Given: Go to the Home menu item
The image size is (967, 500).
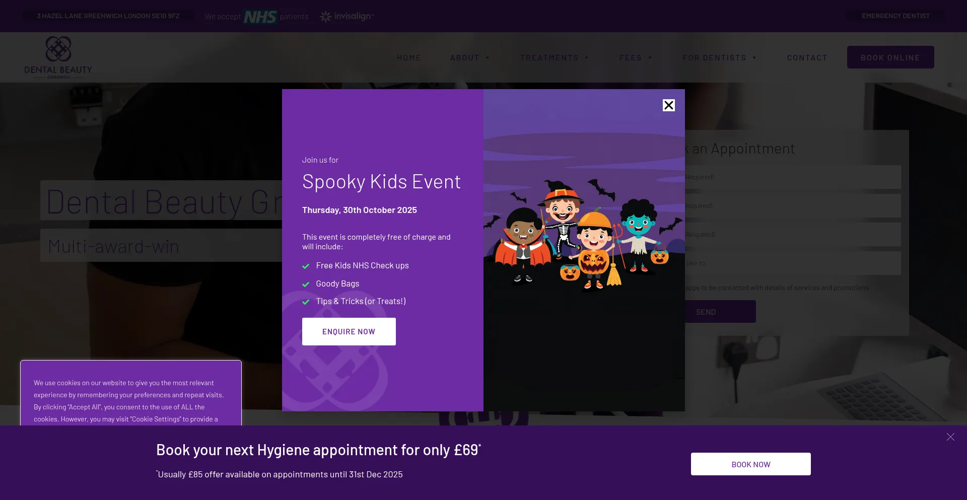Looking at the screenshot, I should coord(408,58).
